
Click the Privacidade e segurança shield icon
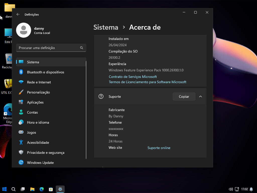[x=21, y=152]
